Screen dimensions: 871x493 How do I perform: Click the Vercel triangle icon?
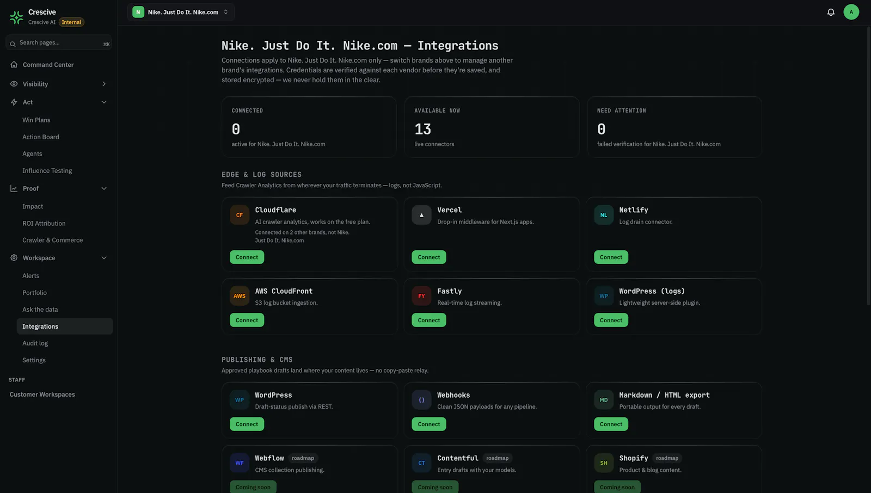421,215
